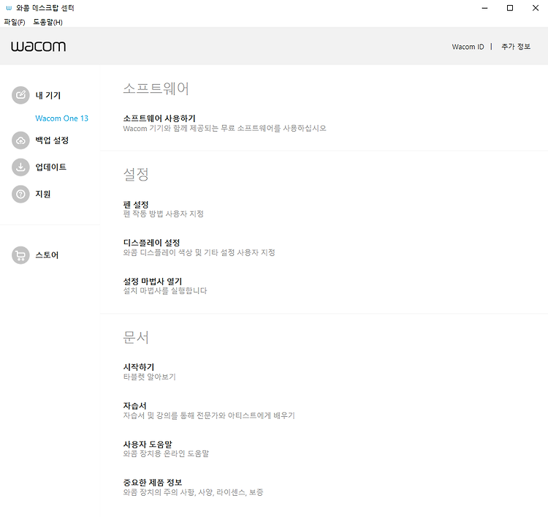Open the Wacom ID link

468,47
